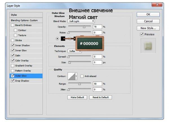The width and height of the screenshot is (169, 122).
Task: Check the Bevel & Emboss checkbox
Action: 12,25
